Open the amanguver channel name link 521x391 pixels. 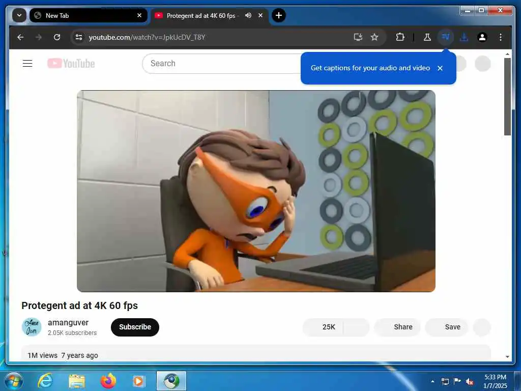(x=68, y=322)
